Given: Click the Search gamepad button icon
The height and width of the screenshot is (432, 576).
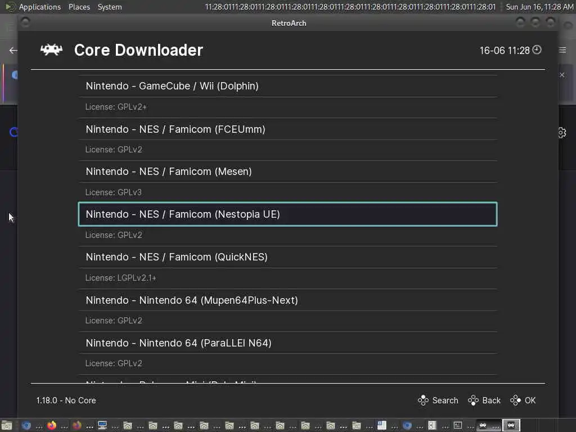Looking at the screenshot, I should click(x=423, y=400).
